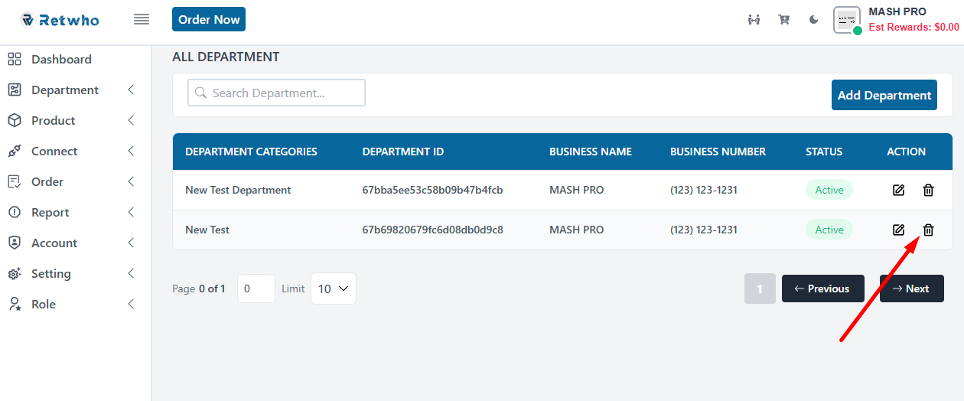Image resolution: width=964 pixels, height=401 pixels.
Task: Toggle dark mode moon icon
Action: (814, 20)
